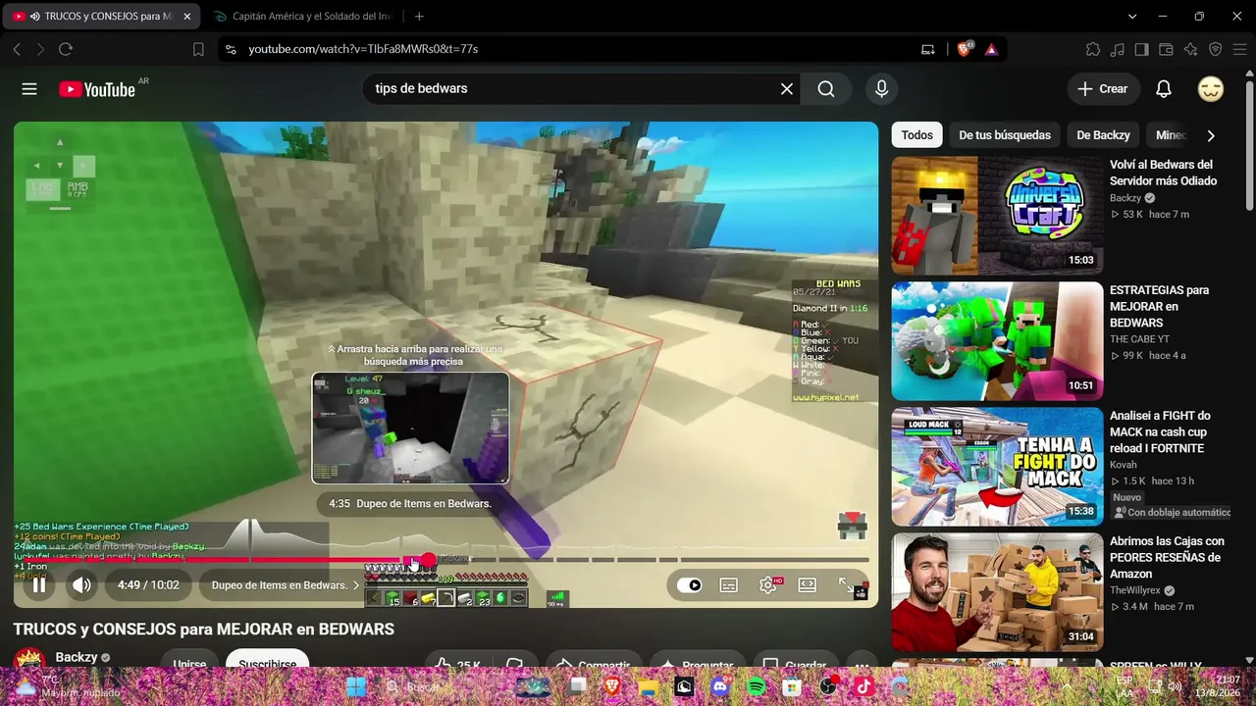1256x706 pixels.
Task: Expand the 'Dupeo de Items en Bedwars' chapter
Action: (x=287, y=585)
